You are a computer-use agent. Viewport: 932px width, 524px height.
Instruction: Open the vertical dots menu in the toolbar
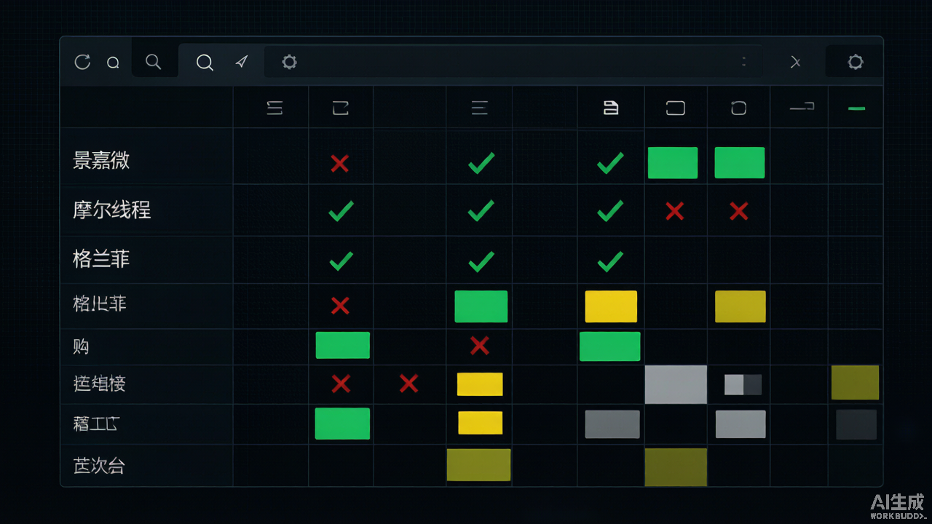[743, 62]
